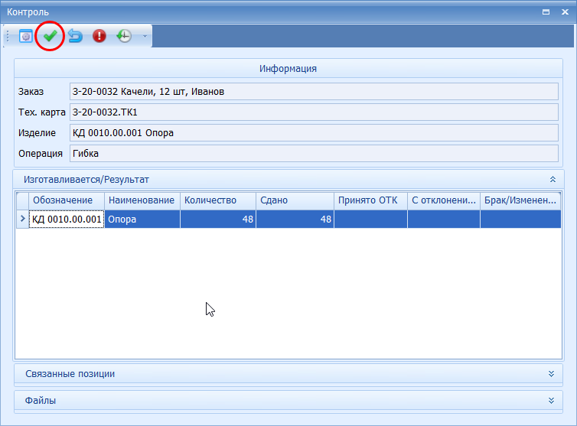
Task: Select the Опора name cell in the row
Action: [142, 220]
